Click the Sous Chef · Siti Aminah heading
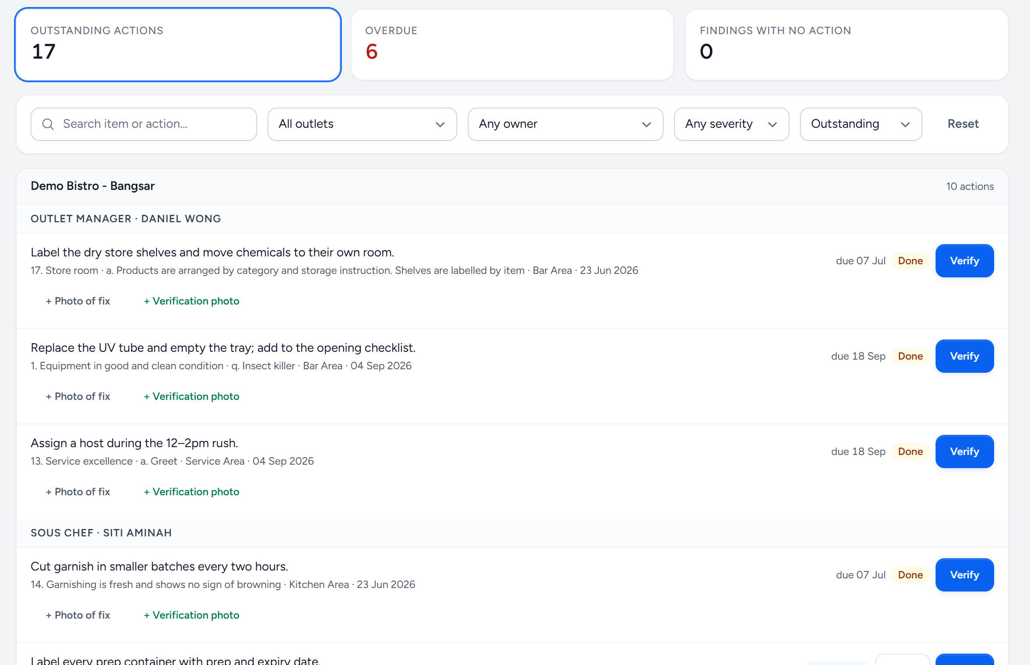This screenshot has width=1030, height=665. coord(101,533)
